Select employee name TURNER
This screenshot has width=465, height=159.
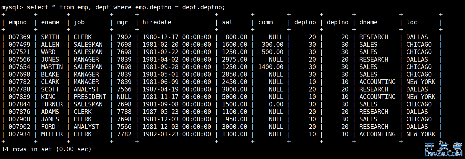click(52, 104)
